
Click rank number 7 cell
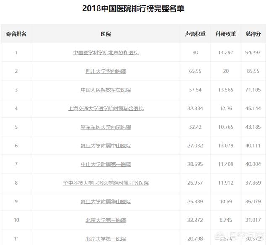(x=16, y=164)
